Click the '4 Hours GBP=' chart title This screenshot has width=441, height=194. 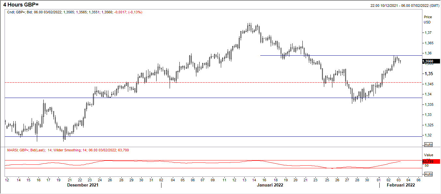[20, 5]
